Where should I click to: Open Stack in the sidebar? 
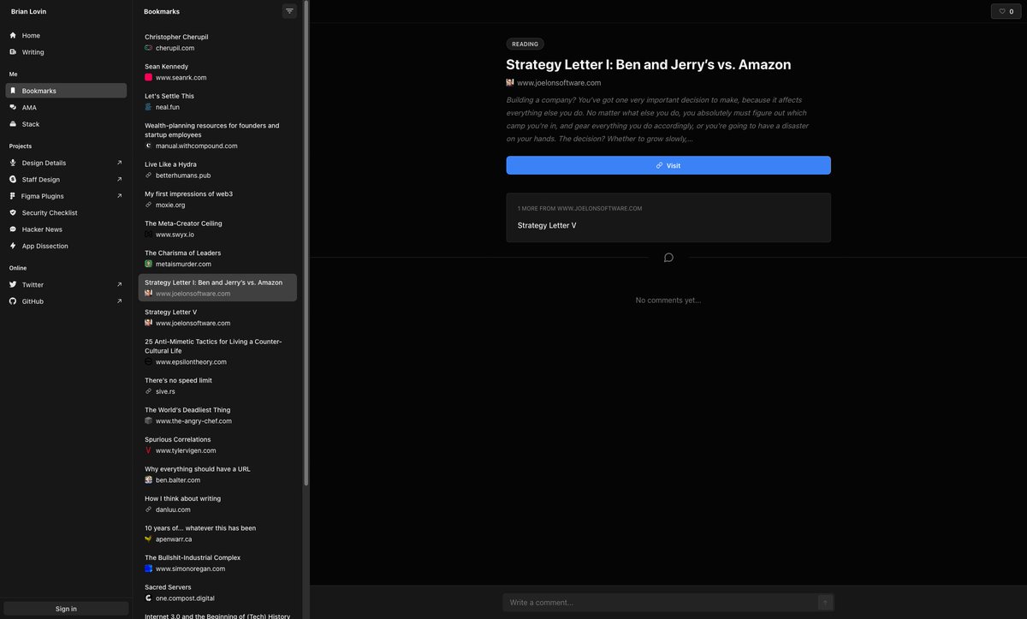pos(66,124)
